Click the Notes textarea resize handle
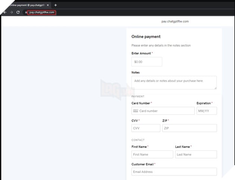Viewport: 235px width, 180px height. click(x=215, y=88)
